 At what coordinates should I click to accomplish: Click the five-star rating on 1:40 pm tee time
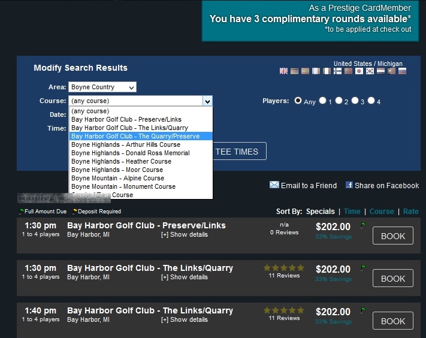(284, 310)
